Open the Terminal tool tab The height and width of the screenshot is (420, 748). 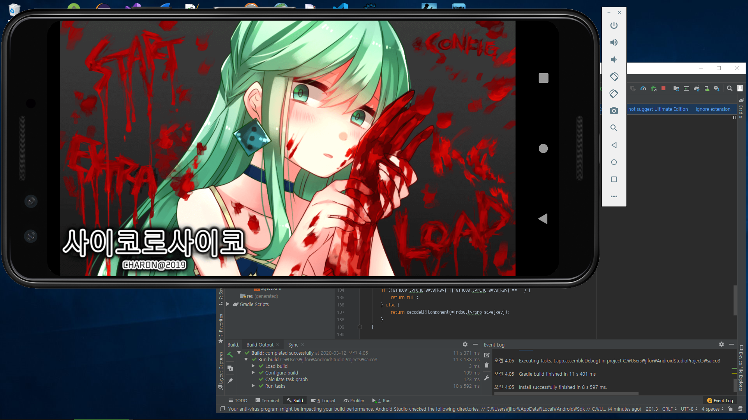click(x=267, y=401)
